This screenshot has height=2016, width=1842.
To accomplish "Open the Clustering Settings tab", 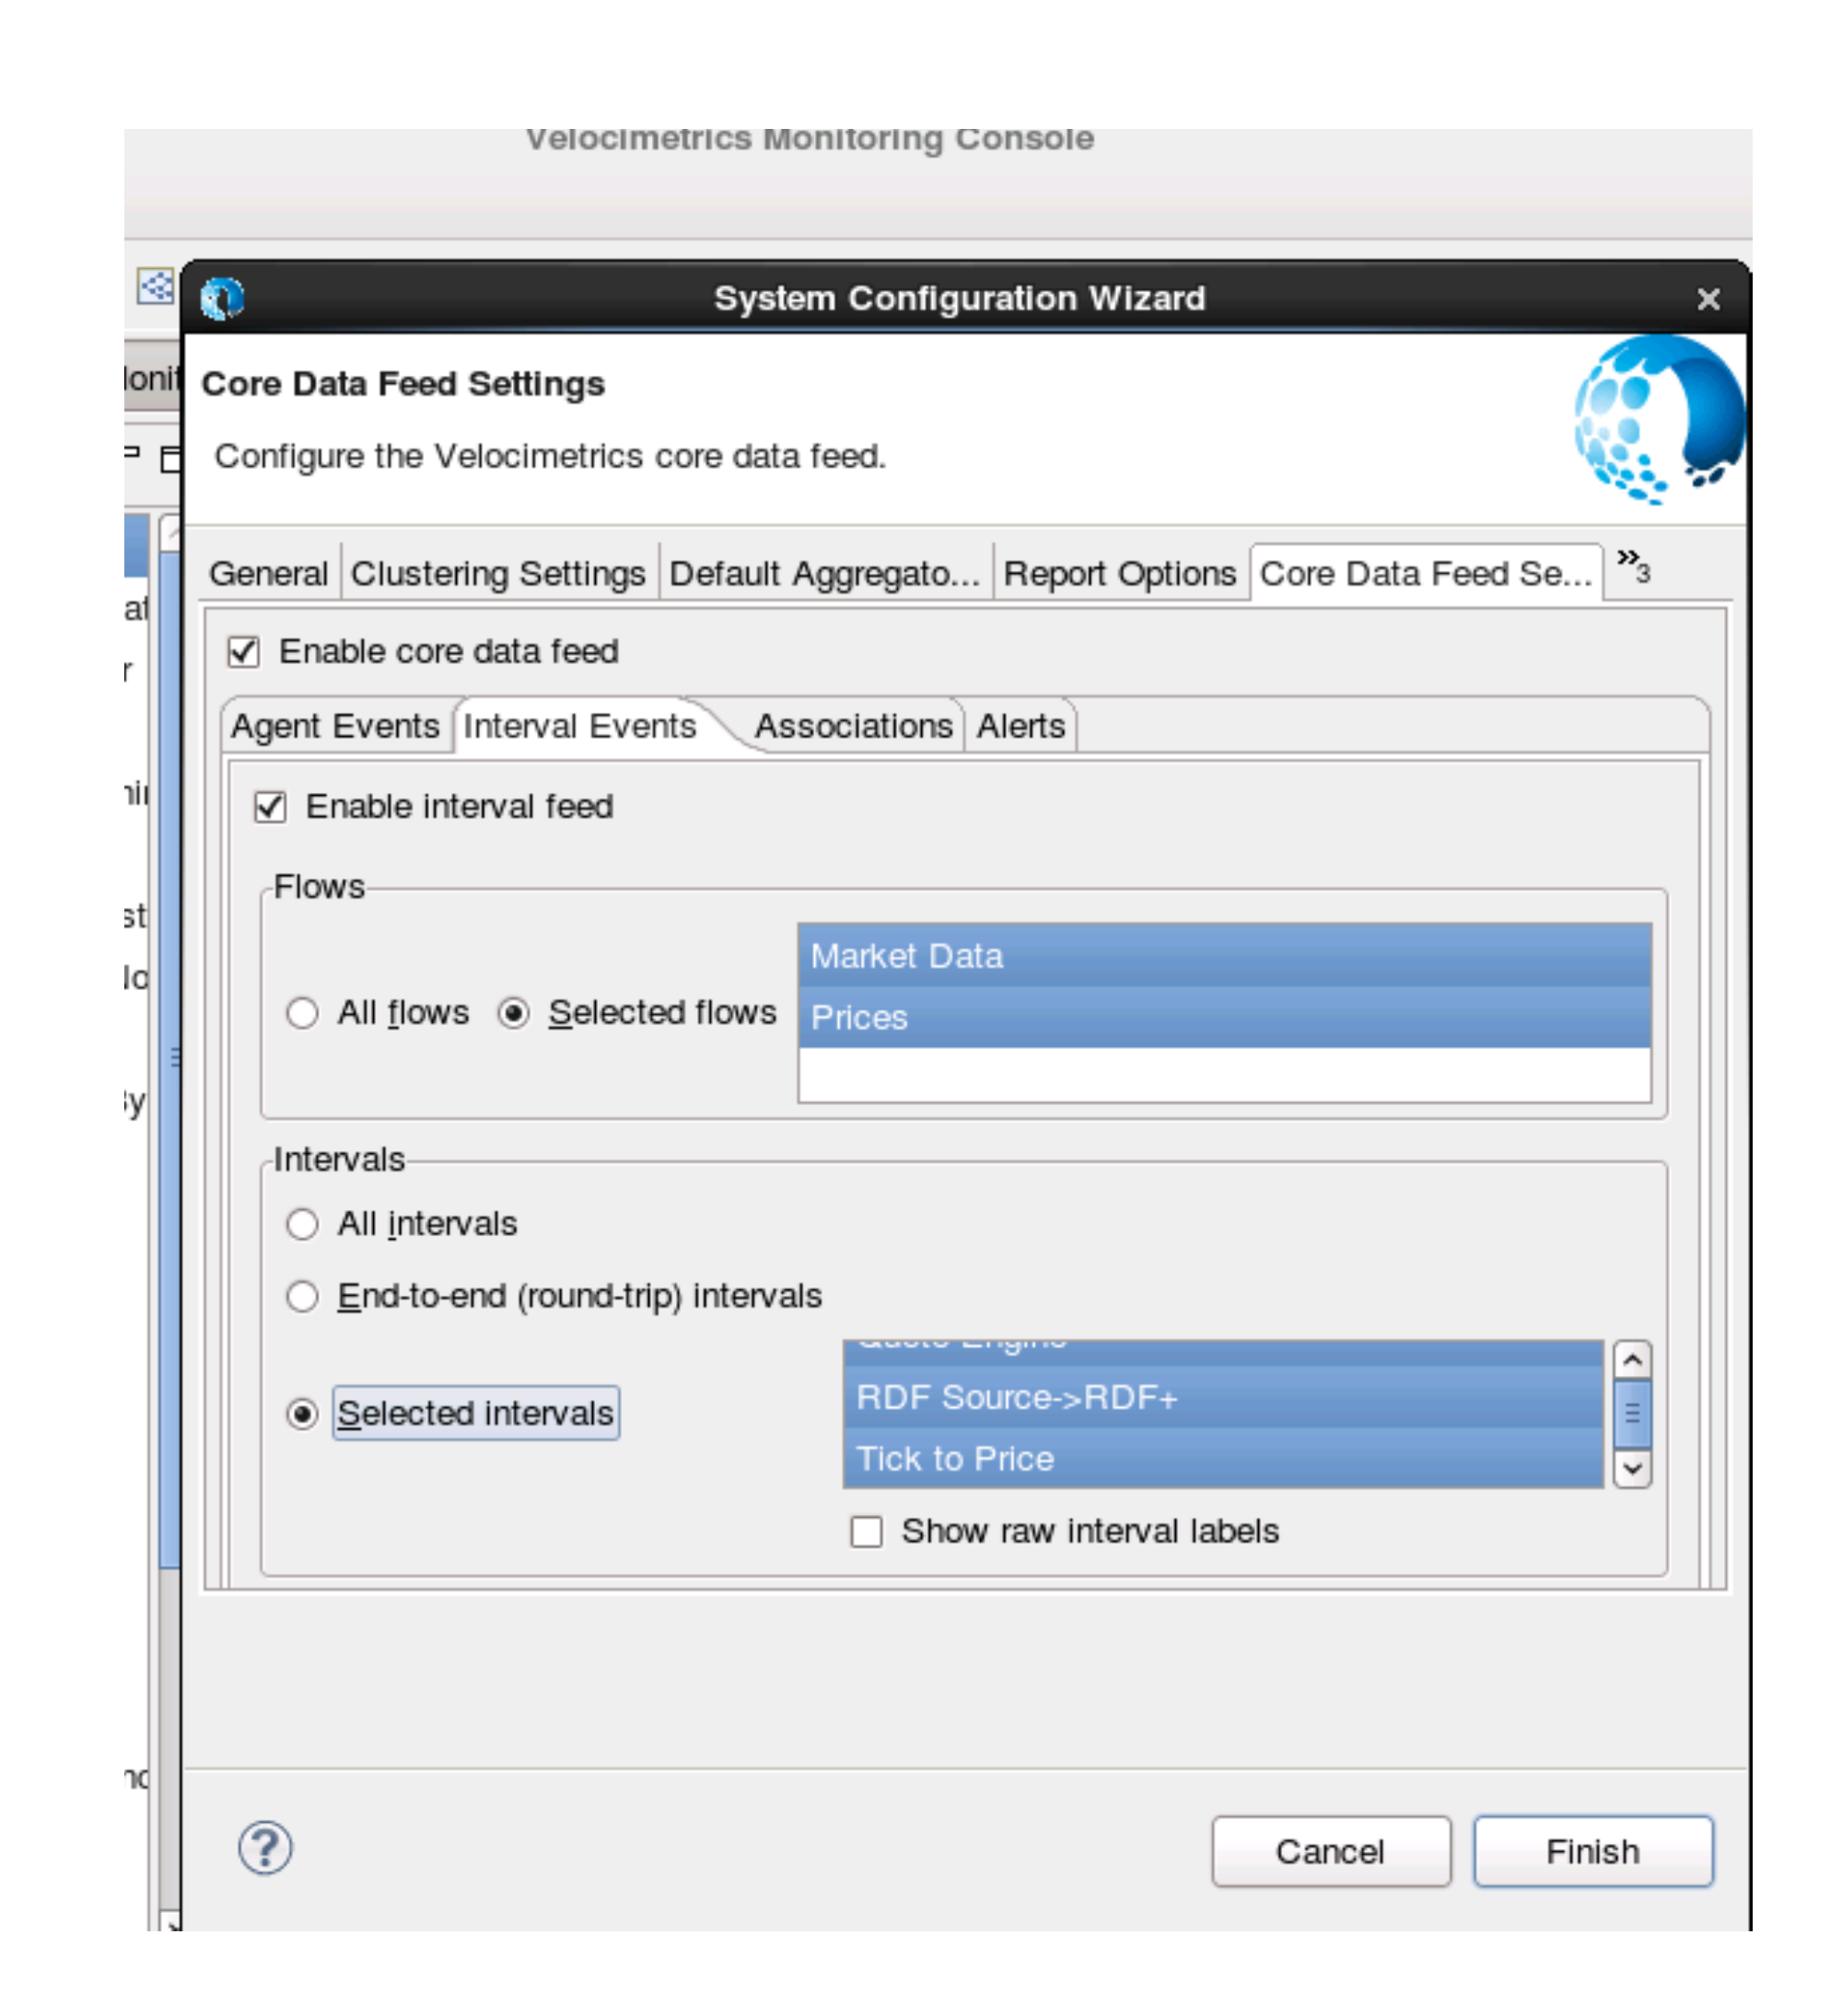I will pos(498,574).
